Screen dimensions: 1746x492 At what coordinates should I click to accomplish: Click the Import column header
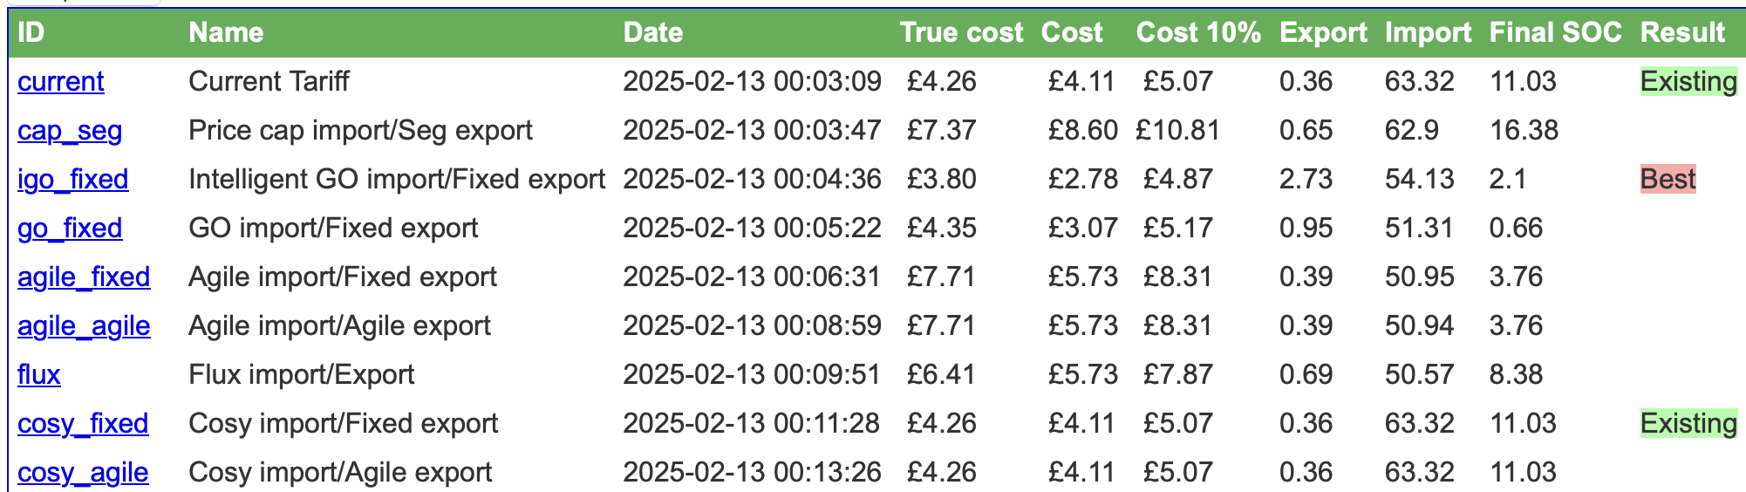(1428, 32)
